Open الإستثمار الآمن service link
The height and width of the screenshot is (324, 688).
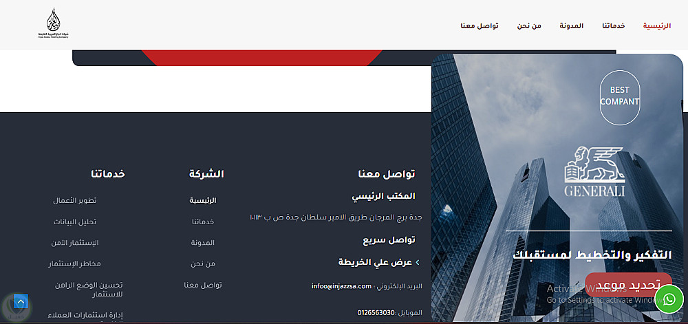tap(74, 242)
